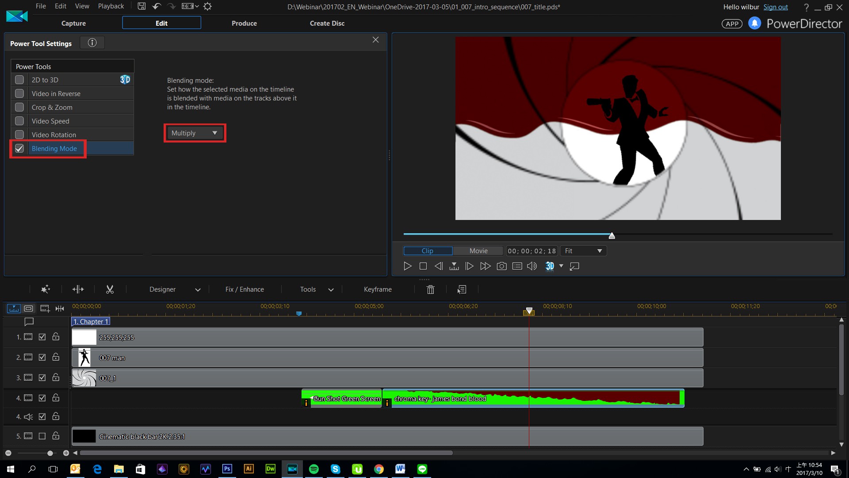The image size is (849, 478).
Task: Take a snapshot of preview
Action: click(501, 266)
